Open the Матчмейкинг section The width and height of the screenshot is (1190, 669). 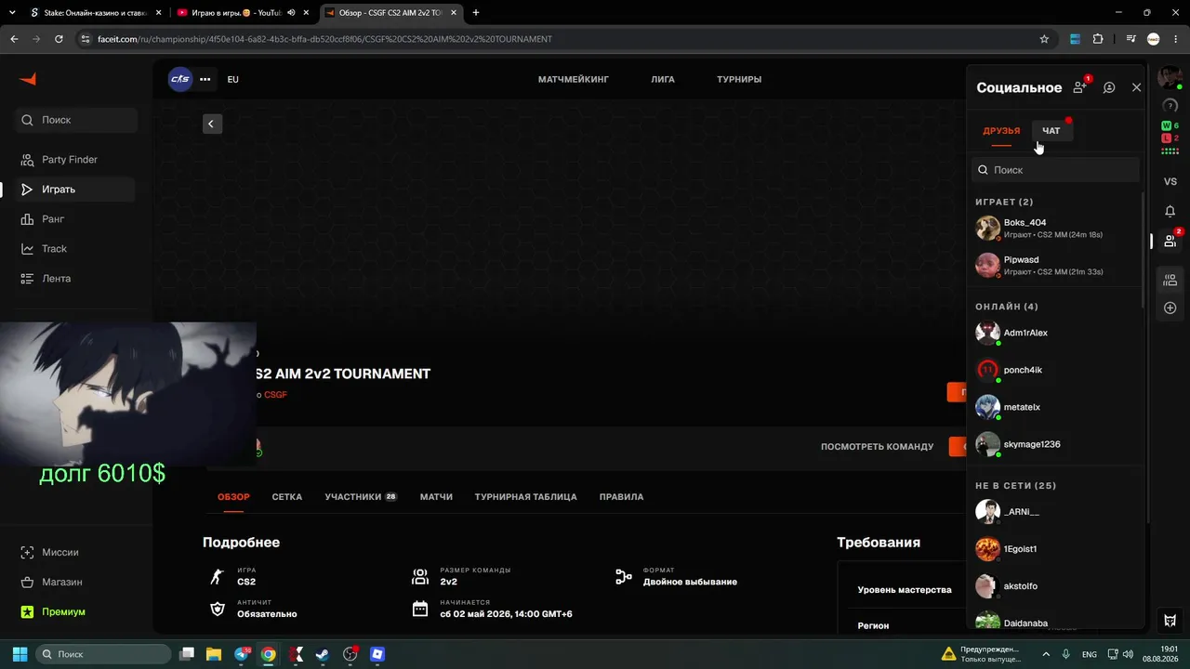pyautogui.click(x=574, y=79)
